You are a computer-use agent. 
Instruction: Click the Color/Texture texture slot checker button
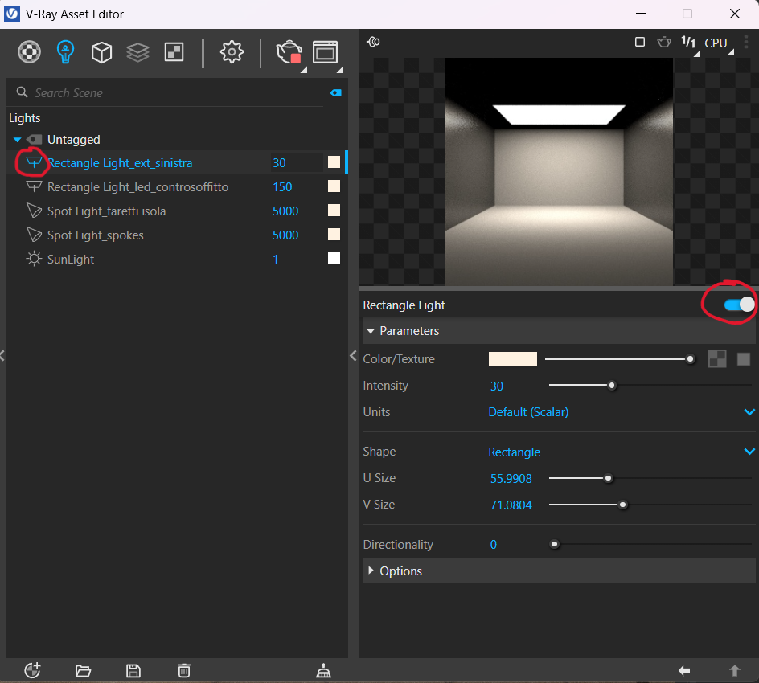[717, 359]
